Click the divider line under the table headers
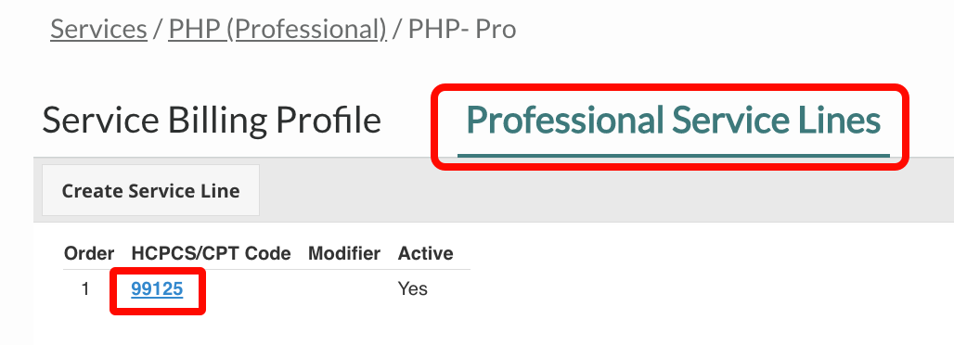The image size is (954, 345). pos(266,270)
